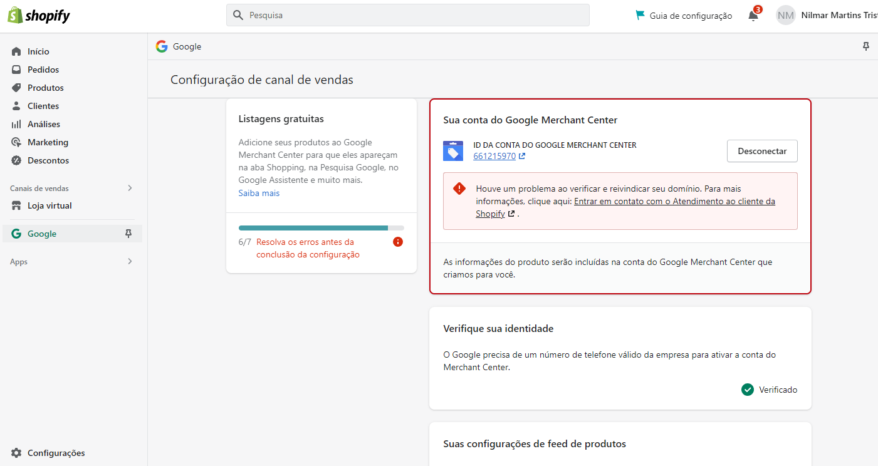
Task: Click Guia de configuração text
Action: point(691,16)
